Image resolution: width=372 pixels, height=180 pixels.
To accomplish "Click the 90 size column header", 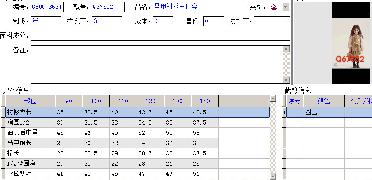I will click(x=69, y=101).
